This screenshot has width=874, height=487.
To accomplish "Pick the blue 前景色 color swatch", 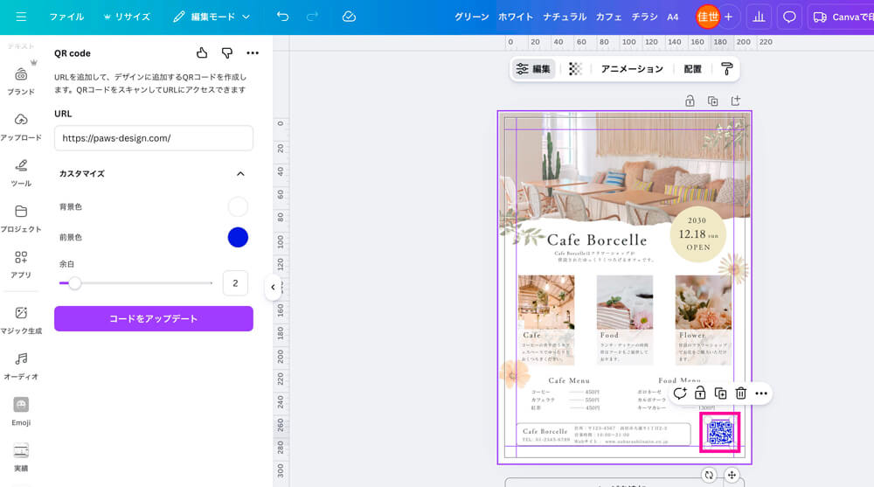I will [238, 237].
